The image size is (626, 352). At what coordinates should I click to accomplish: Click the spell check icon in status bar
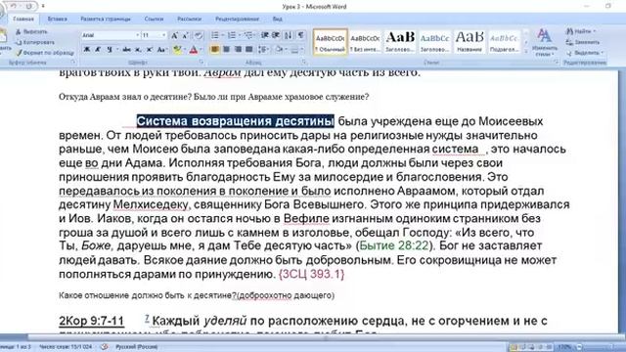click(105, 347)
